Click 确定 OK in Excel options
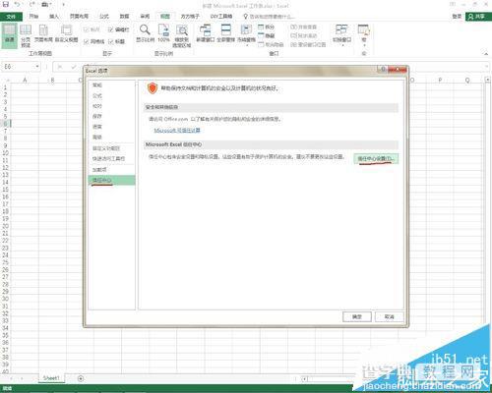Image resolution: width=492 pixels, height=393 pixels. click(x=357, y=316)
